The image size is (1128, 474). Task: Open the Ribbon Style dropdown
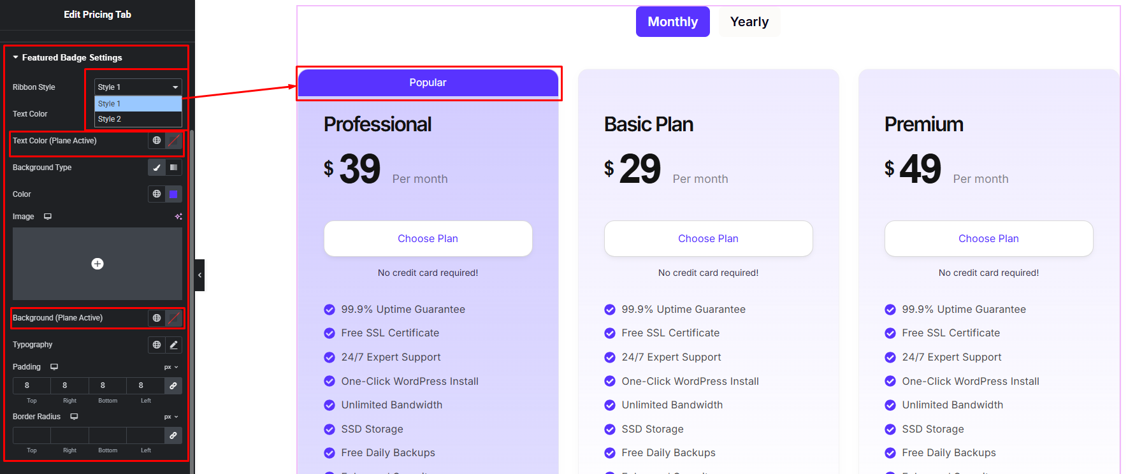point(138,87)
